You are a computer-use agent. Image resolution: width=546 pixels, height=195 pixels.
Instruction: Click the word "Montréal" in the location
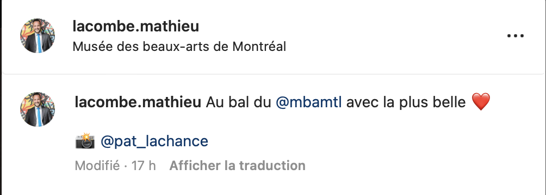coord(259,47)
